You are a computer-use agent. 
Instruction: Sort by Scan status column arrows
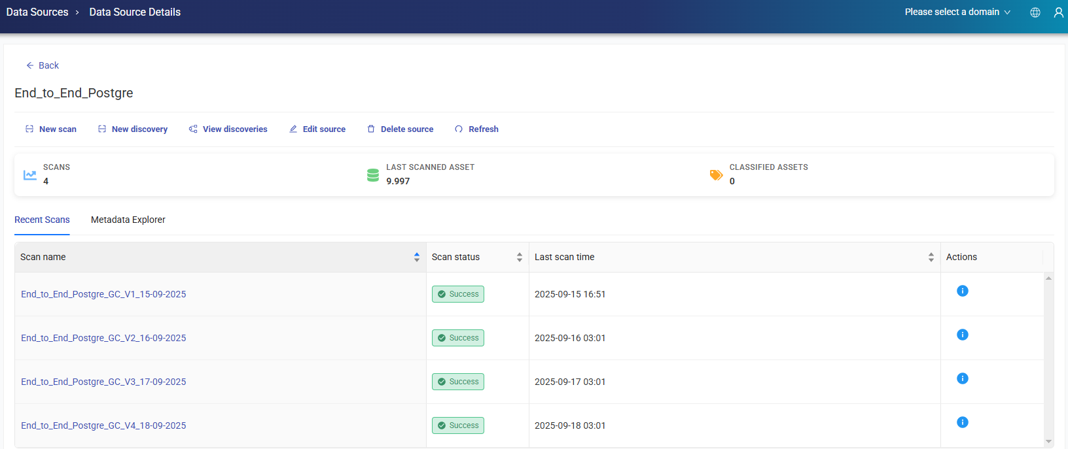519,258
